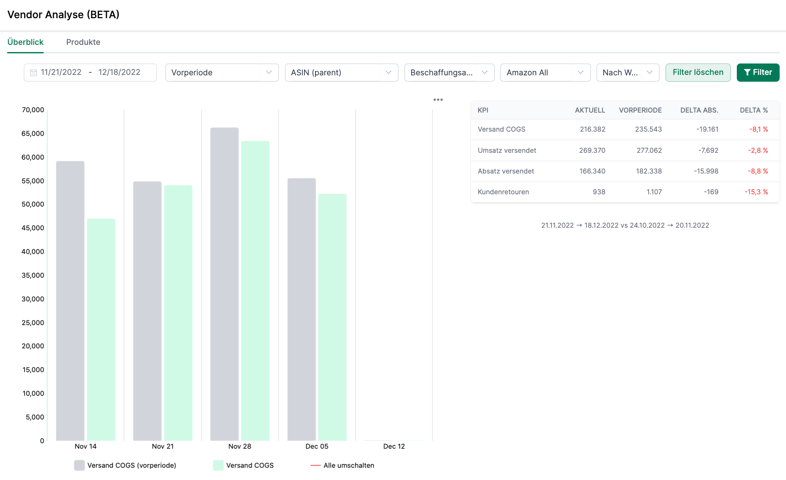Image resolution: width=786 pixels, height=480 pixels.
Task: Toggle all series via Alle umschalten
Action: (342, 466)
